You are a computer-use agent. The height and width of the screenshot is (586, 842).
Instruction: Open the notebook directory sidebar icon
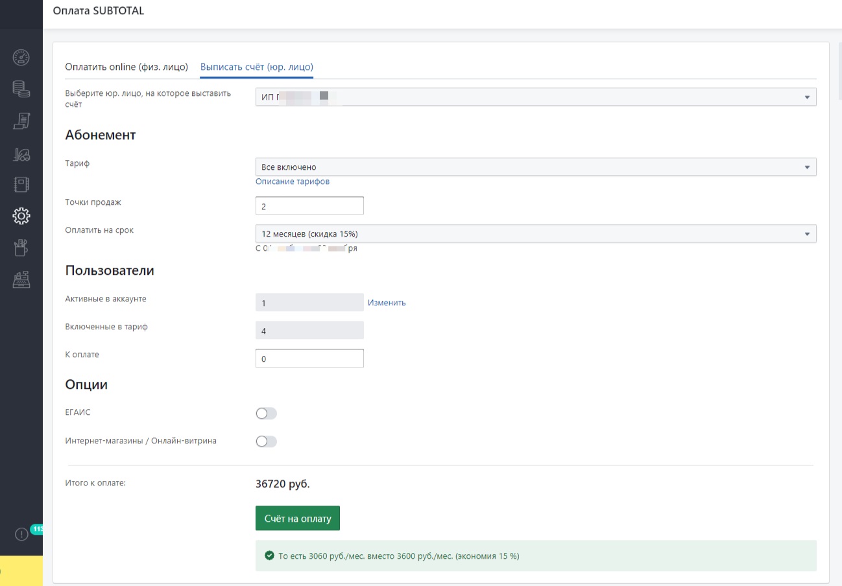pos(21,185)
